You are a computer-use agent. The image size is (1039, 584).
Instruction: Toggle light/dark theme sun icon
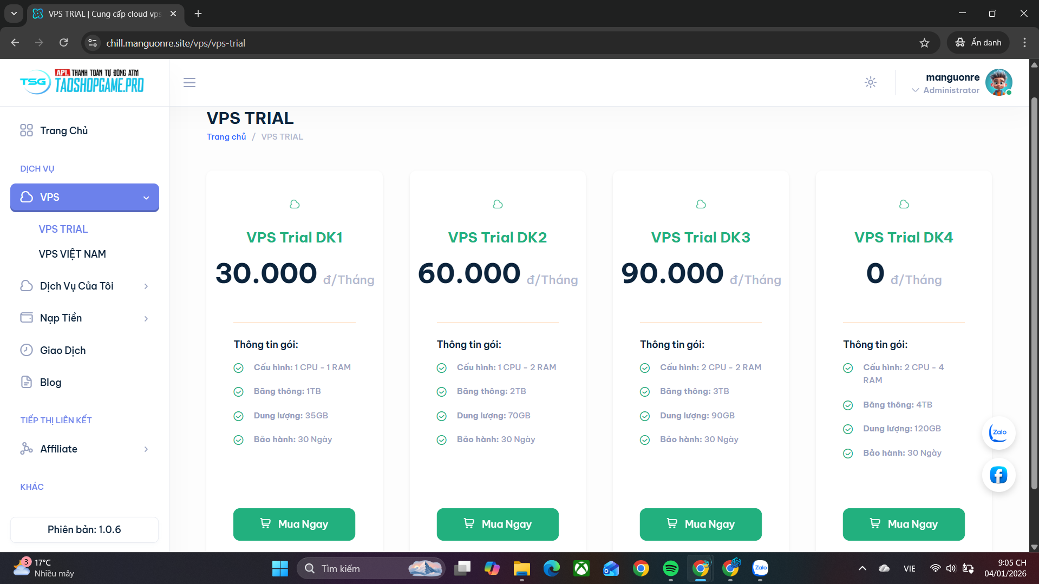[870, 82]
